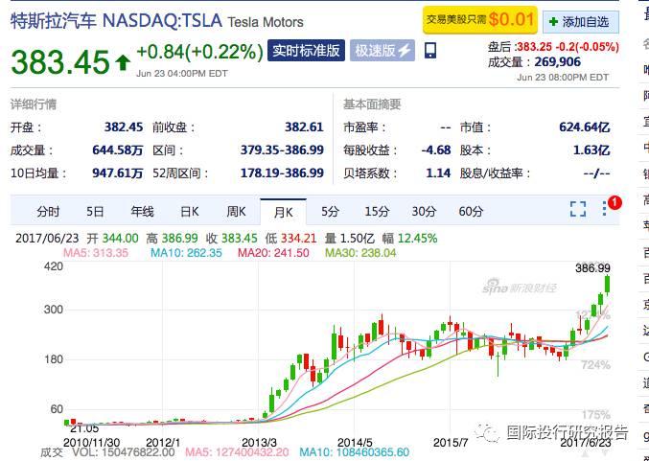Click the current price 383.45
Image resolution: width=649 pixels, height=461 pixels.
click(x=60, y=62)
